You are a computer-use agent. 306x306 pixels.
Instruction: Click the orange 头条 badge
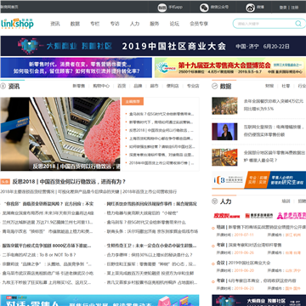tap(5, 182)
